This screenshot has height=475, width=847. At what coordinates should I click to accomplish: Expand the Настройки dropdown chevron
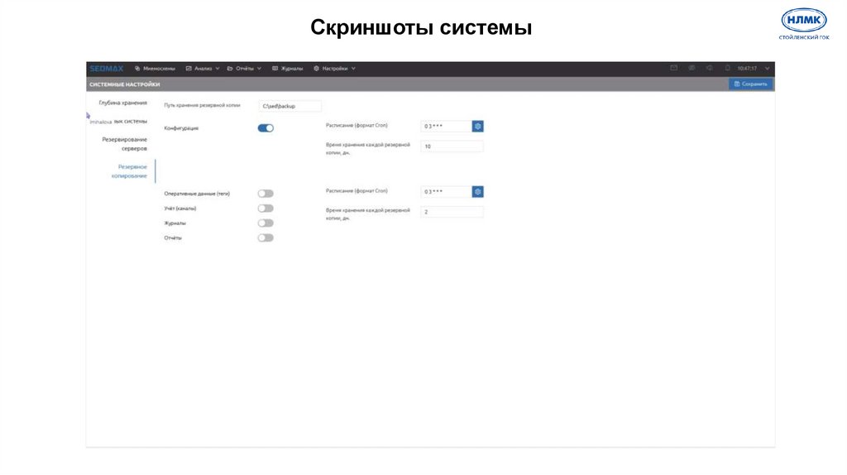(353, 69)
